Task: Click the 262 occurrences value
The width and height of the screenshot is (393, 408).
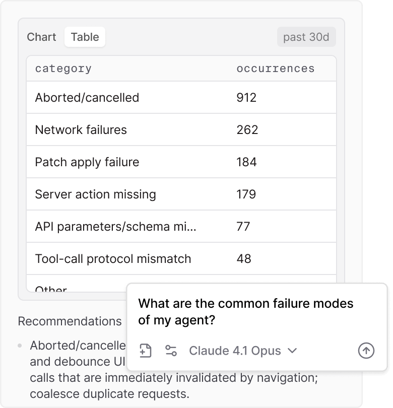Action: 247,130
